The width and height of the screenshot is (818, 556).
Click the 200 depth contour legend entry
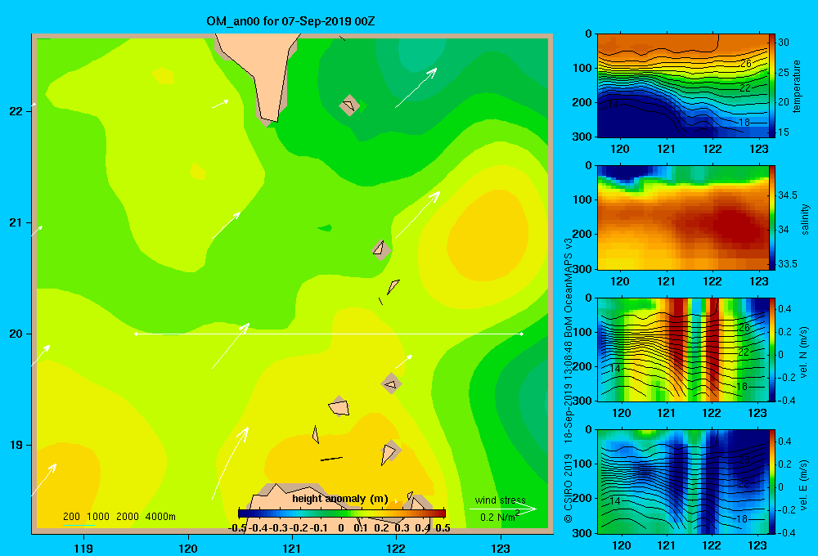tap(71, 517)
